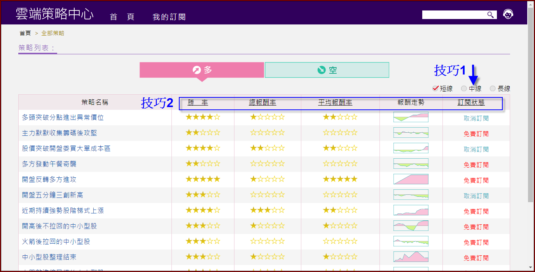Click the win rate stars for 多頭突破分點進出異常價位

point(203,117)
